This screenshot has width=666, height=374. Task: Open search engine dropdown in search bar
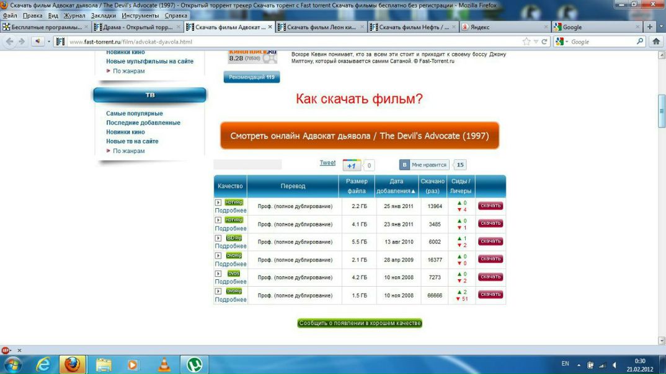point(562,41)
